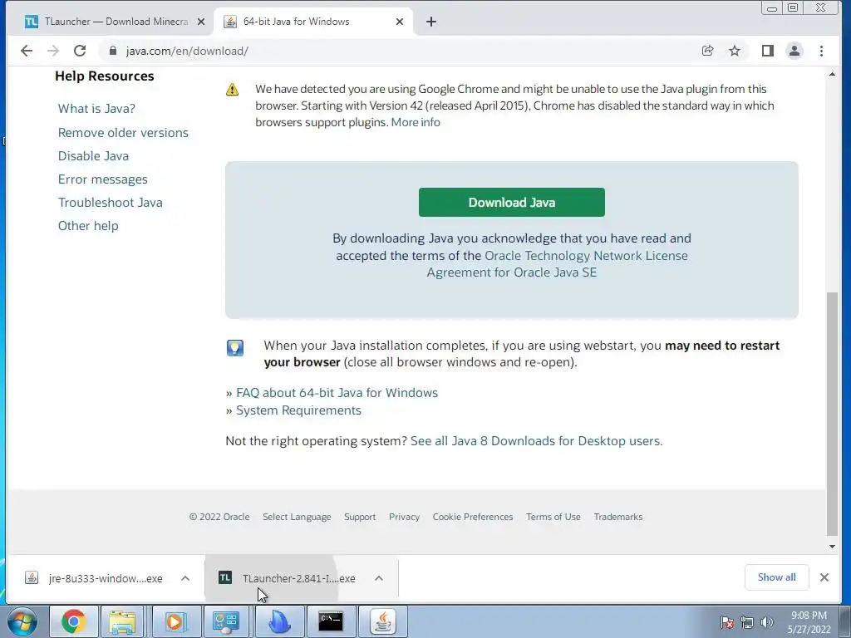This screenshot has height=638, width=851.
Task: Open the Disable Java help link
Action: (93, 156)
